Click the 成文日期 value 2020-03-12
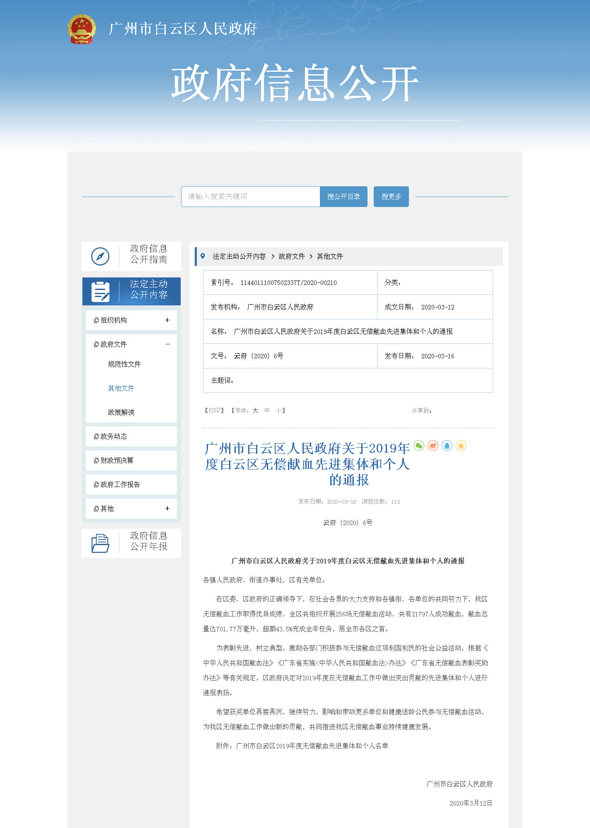This screenshot has width=590, height=828. (x=438, y=307)
